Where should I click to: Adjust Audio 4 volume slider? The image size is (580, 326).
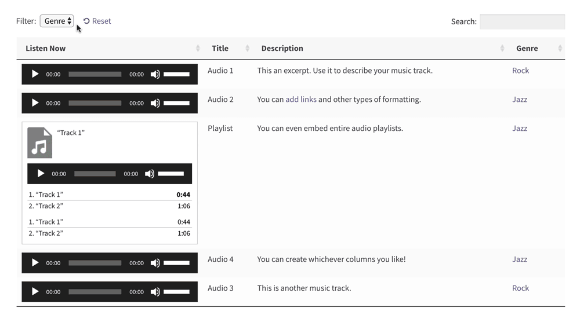[x=176, y=263]
